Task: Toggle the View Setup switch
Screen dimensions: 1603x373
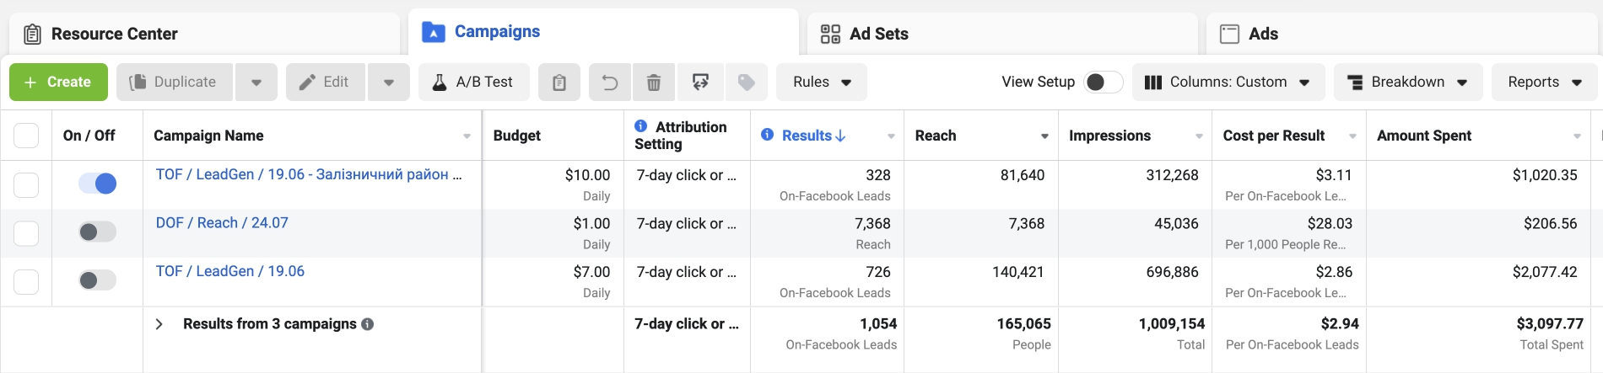Action: pyautogui.click(x=1104, y=82)
